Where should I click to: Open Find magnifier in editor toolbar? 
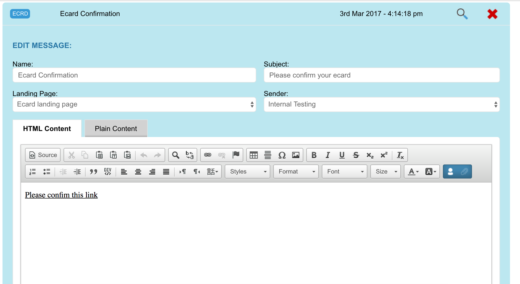176,155
